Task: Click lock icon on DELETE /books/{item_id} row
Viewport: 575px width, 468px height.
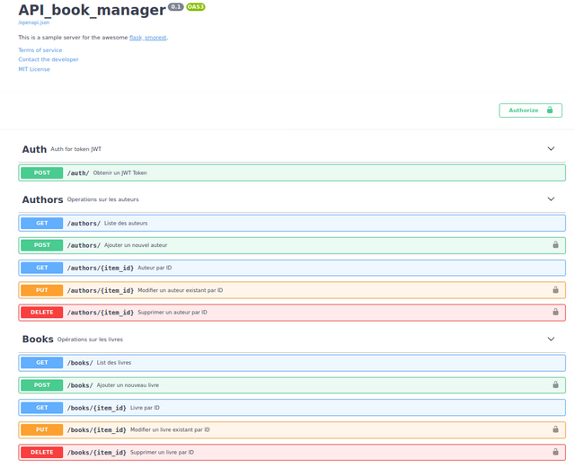Action: [x=555, y=452]
